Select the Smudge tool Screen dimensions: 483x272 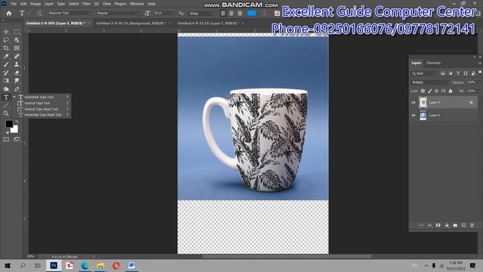[17, 81]
